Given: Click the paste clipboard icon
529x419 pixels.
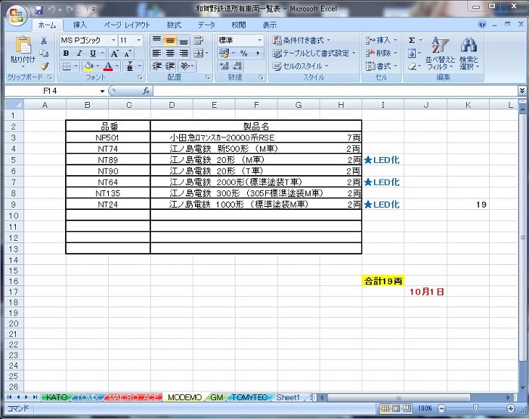Looking at the screenshot, I should (x=23, y=45).
